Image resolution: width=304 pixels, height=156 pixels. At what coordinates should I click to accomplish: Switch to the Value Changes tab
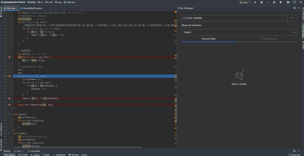coord(269,39)
